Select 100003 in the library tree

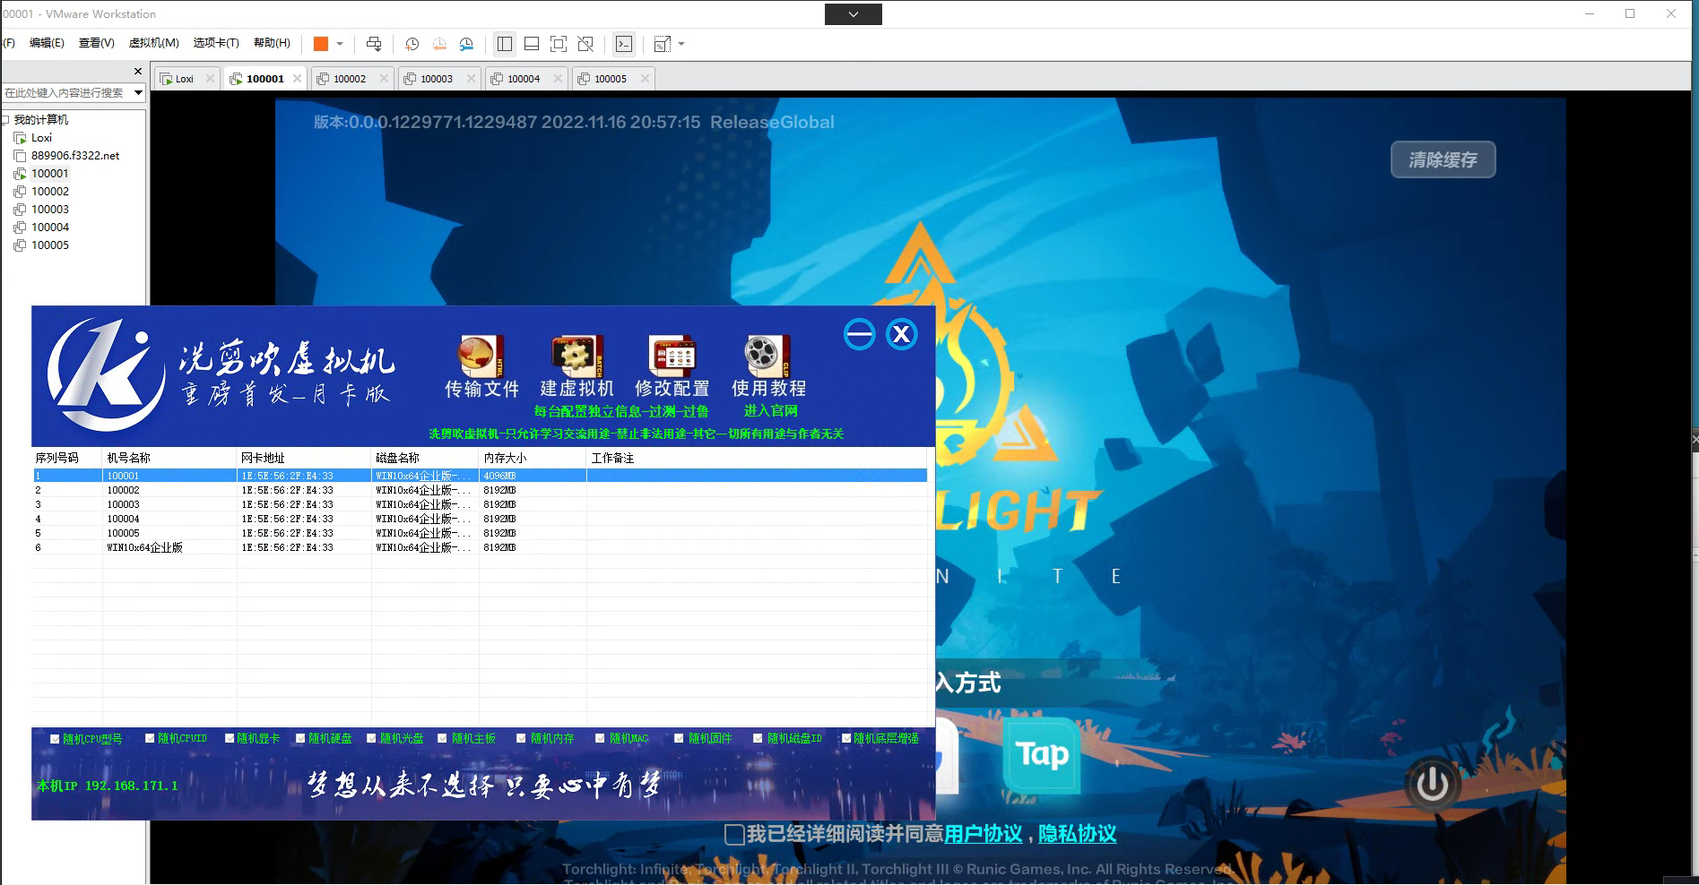tap(49, 210)
